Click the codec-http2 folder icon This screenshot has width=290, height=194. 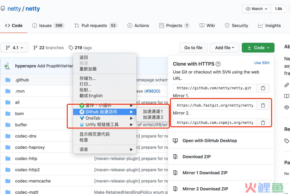click(8, 170)
